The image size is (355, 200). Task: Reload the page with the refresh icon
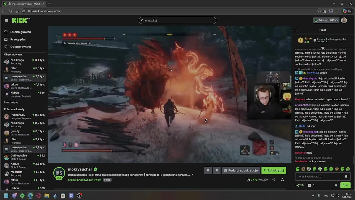click(10, 11)
